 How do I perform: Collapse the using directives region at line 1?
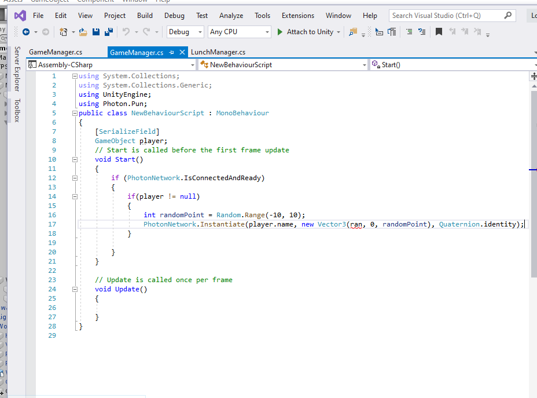point(75,76)
